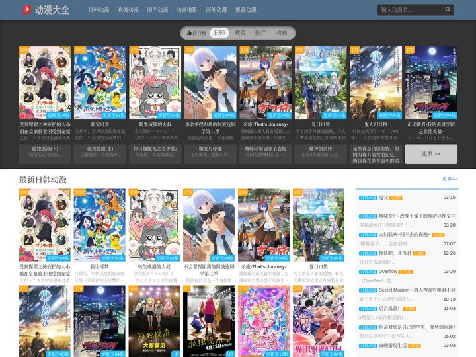The image size is (476, 357).
Task: Click 鹰峰同学请穿上衣服 ranking card
Action: pyautogui.click(x=266, y=154)
